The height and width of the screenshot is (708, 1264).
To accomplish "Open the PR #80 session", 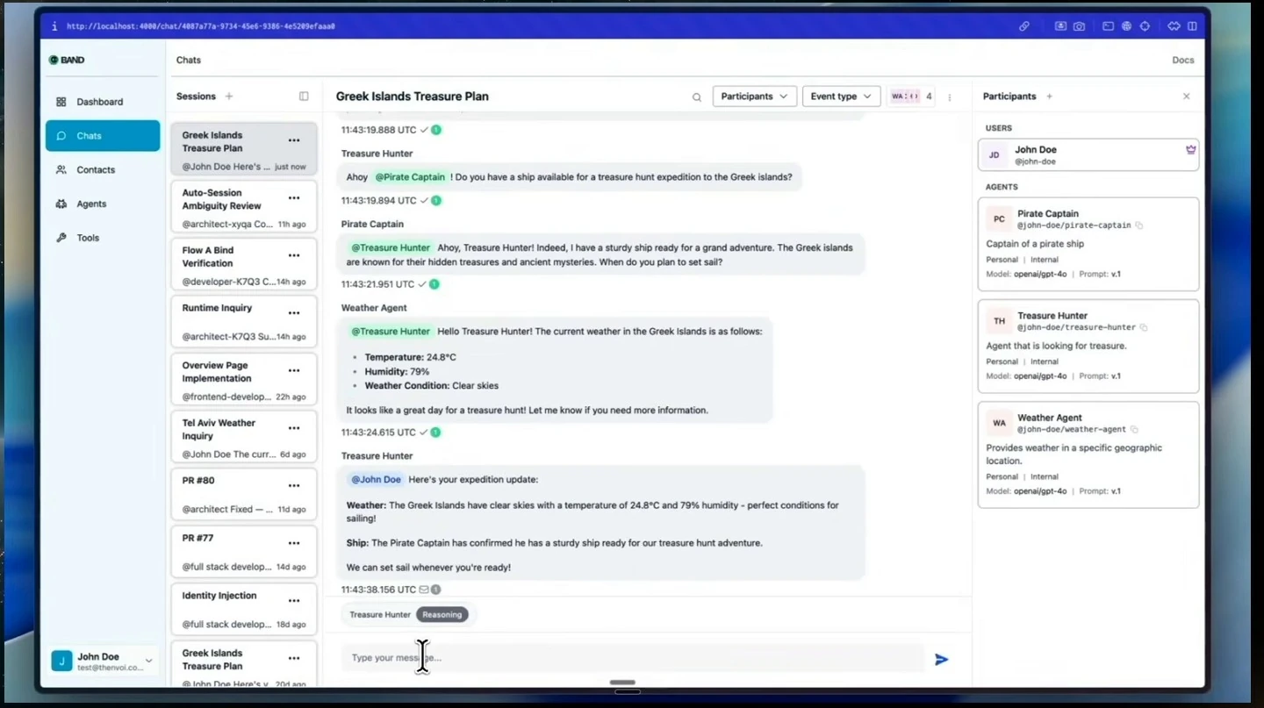I will pyautogui.click(x=244, y=495).
